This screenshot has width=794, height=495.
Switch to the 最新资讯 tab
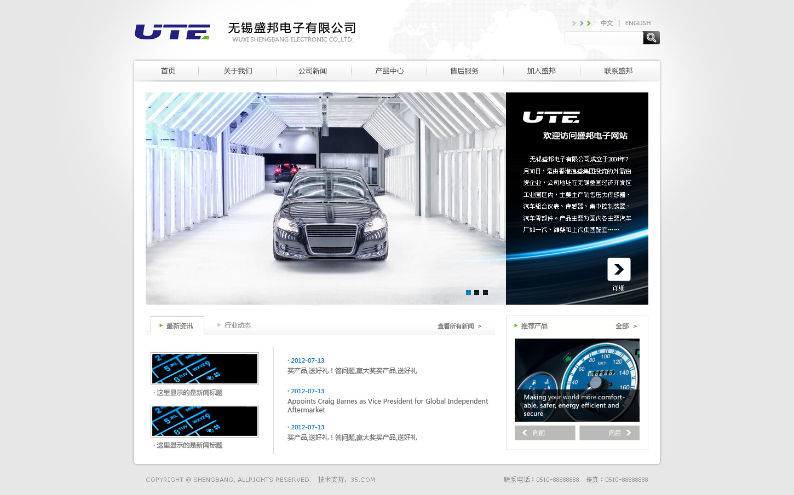click(x=177, y=325)
